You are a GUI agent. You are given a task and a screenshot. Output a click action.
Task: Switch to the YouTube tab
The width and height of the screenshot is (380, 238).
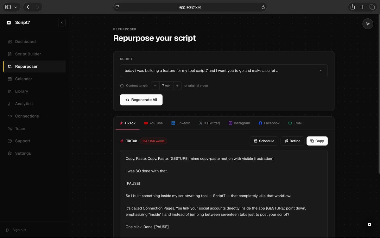click(x=153, y=123)
